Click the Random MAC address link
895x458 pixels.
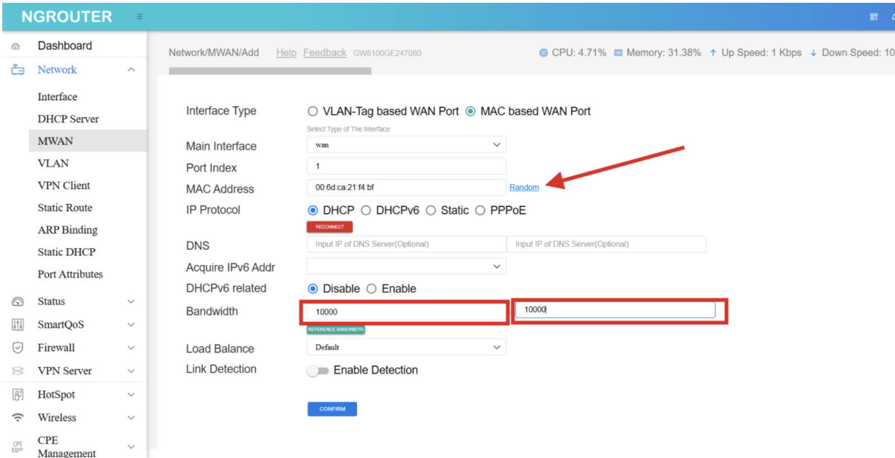tap(524, 188)
